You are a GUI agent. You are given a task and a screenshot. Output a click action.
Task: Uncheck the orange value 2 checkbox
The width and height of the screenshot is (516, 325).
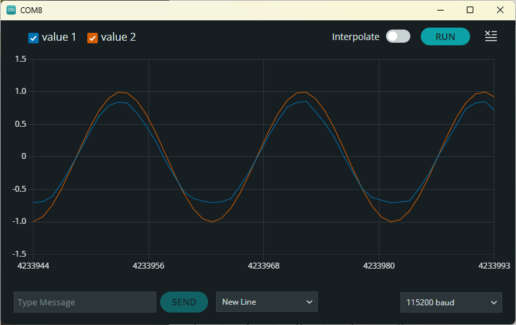(93, 38)
